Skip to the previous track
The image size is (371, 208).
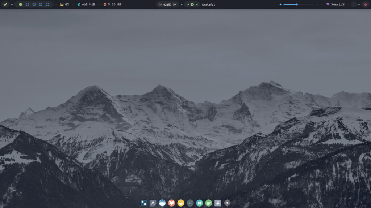[188, 5]
